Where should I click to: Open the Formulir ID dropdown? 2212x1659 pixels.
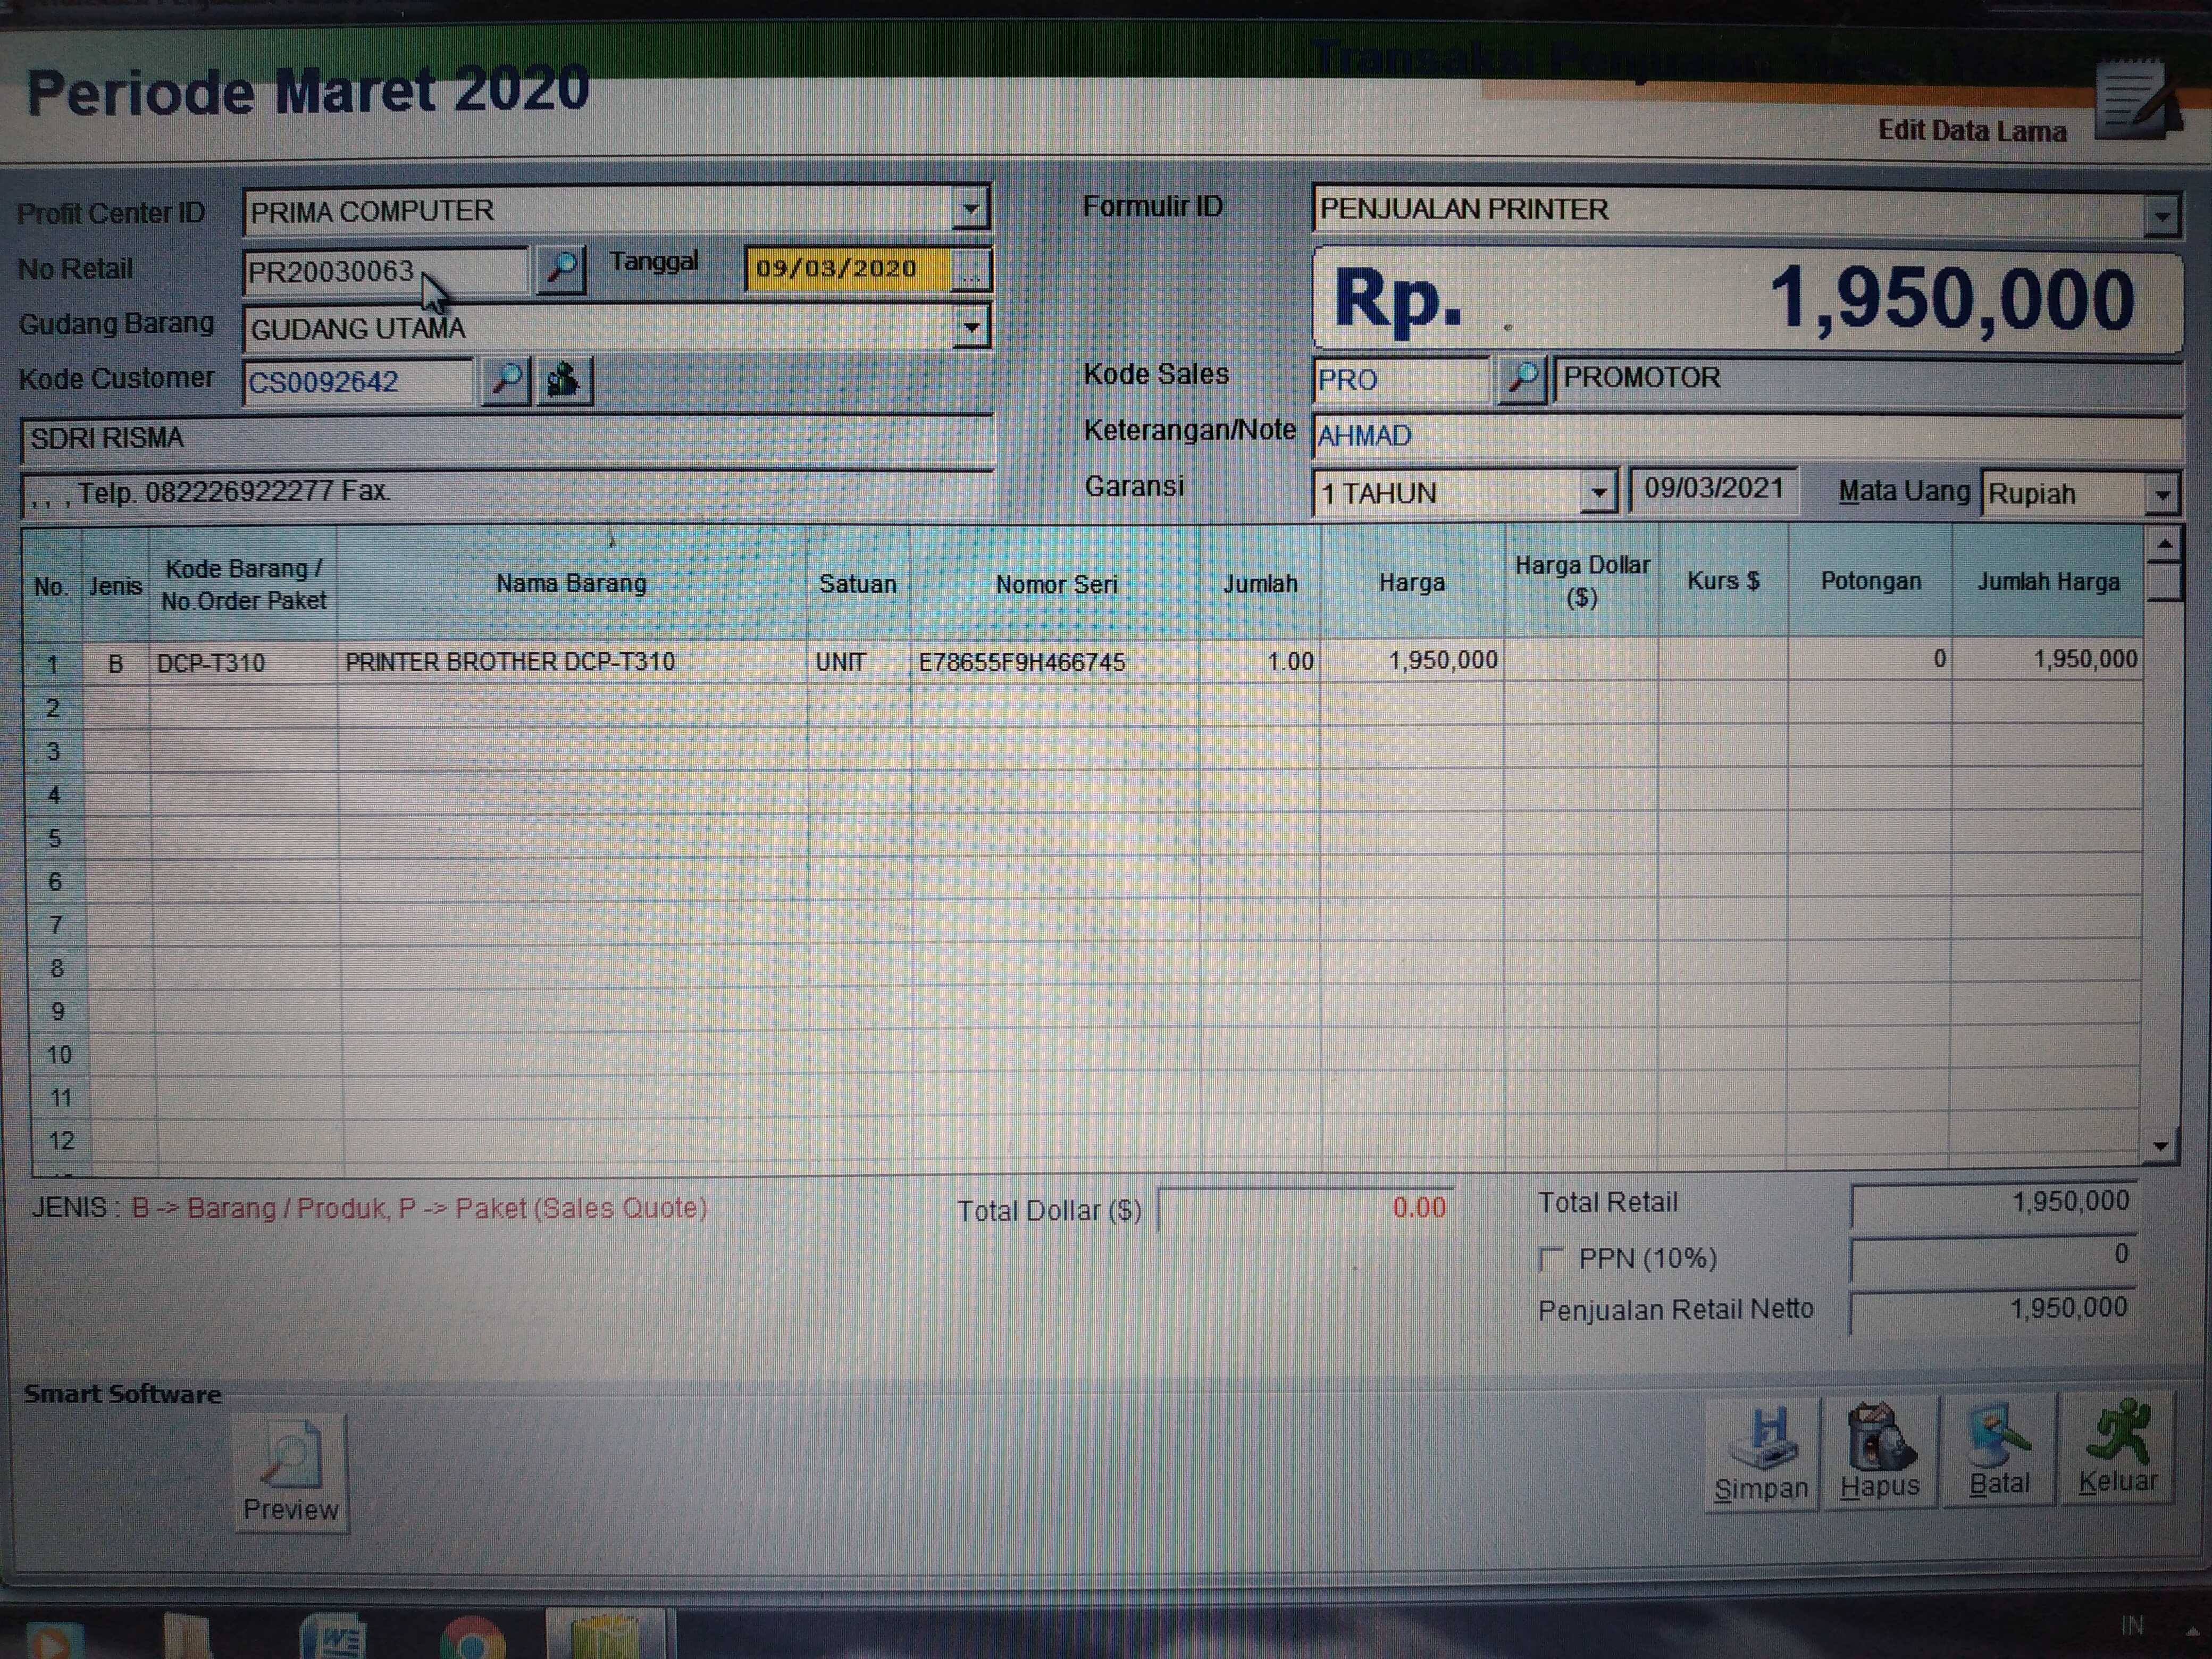click(2161, 214)
